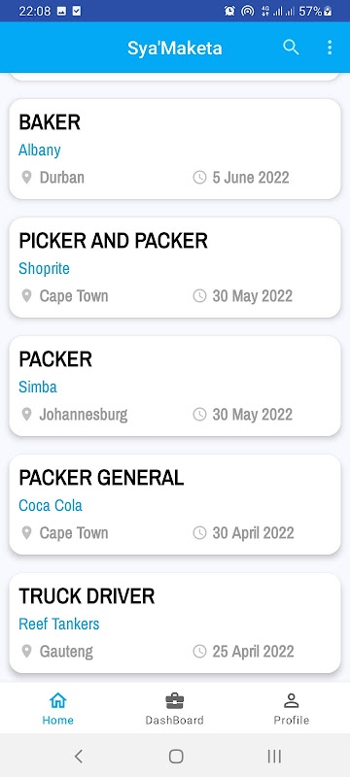Open the TRUCK DRIVER job title
The height and width of the screenshot is (777, 350).
point(87,596)
